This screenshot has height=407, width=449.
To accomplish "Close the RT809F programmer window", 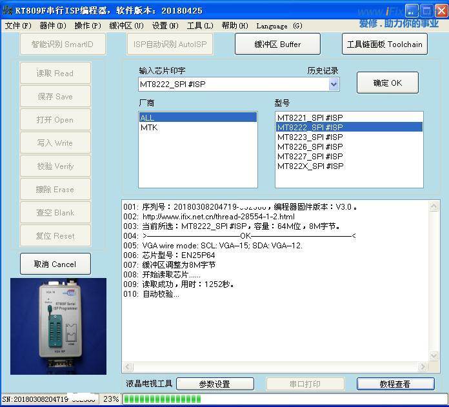I will coord(441,11).
